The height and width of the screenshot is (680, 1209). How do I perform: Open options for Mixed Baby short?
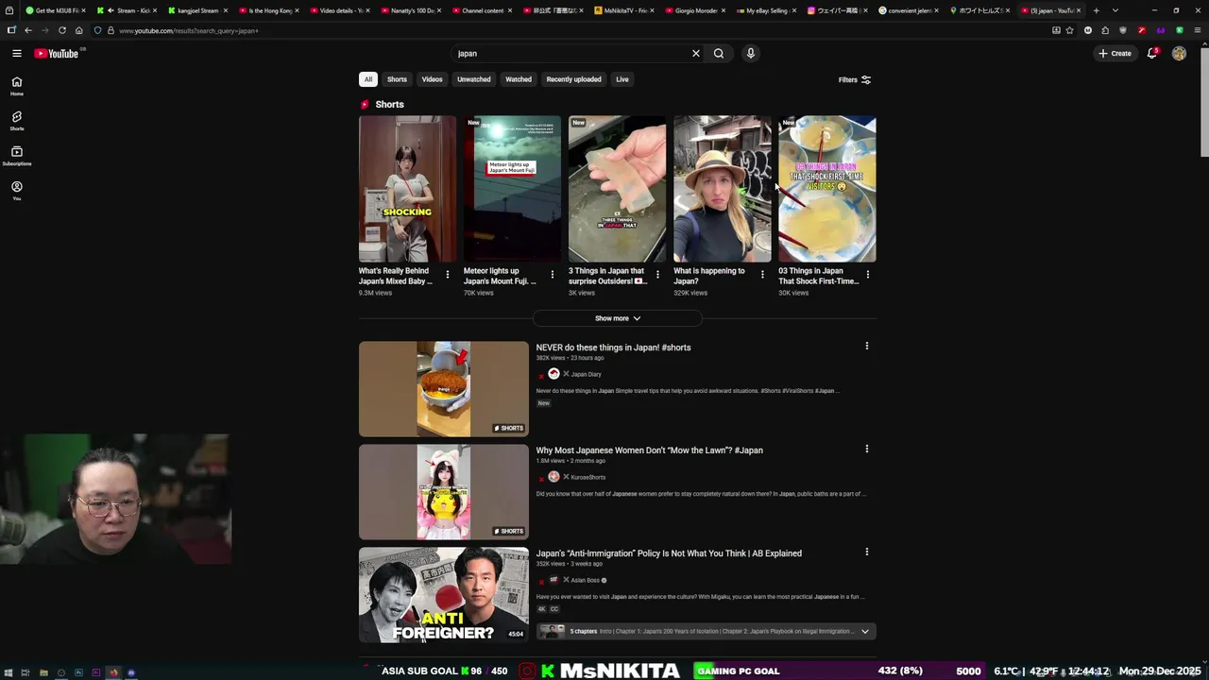click(448, 275)
